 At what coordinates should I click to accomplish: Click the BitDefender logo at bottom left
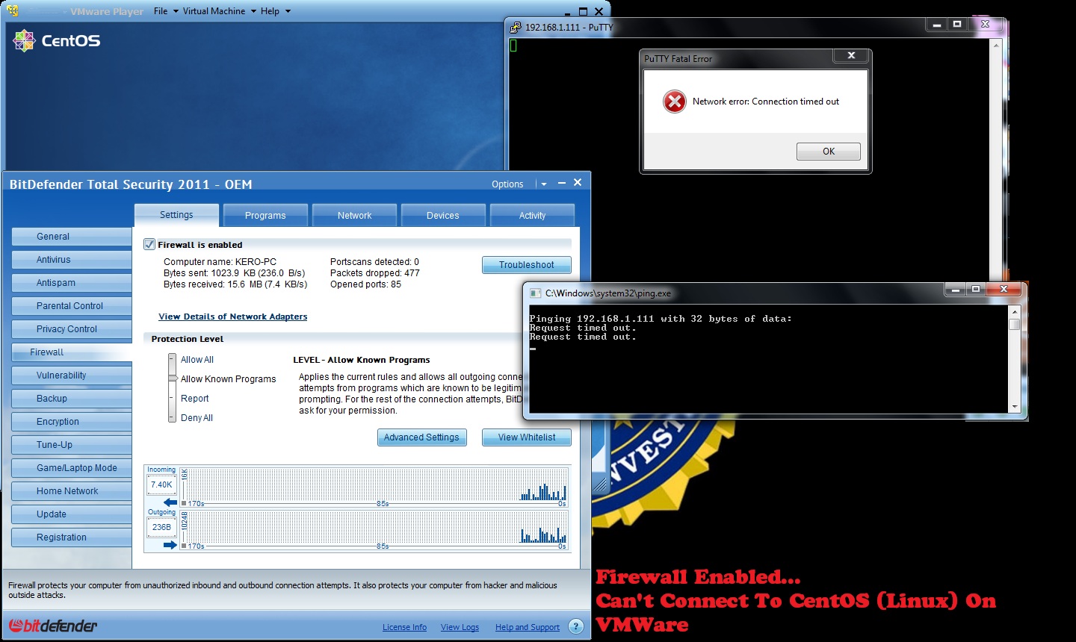pyautogui.click(x=52, y=626)
